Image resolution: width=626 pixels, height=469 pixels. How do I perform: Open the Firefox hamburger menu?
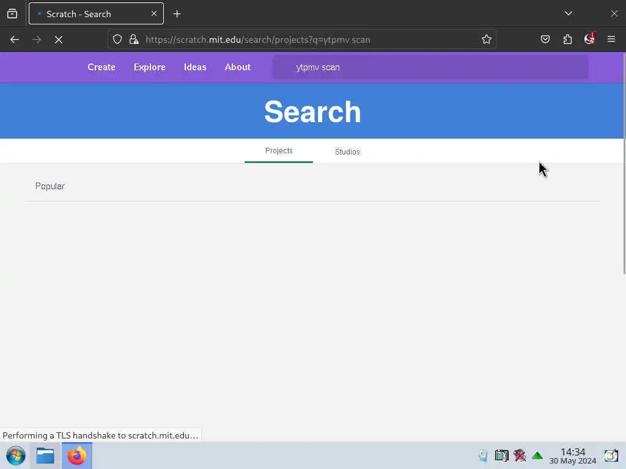click(x=611, y=39)
